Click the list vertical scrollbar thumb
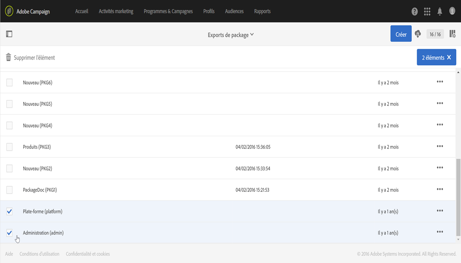461x263 pixels. coord(458,197)
